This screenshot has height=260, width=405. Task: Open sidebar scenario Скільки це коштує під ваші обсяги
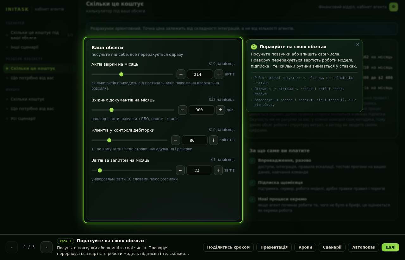coord(39,35)
